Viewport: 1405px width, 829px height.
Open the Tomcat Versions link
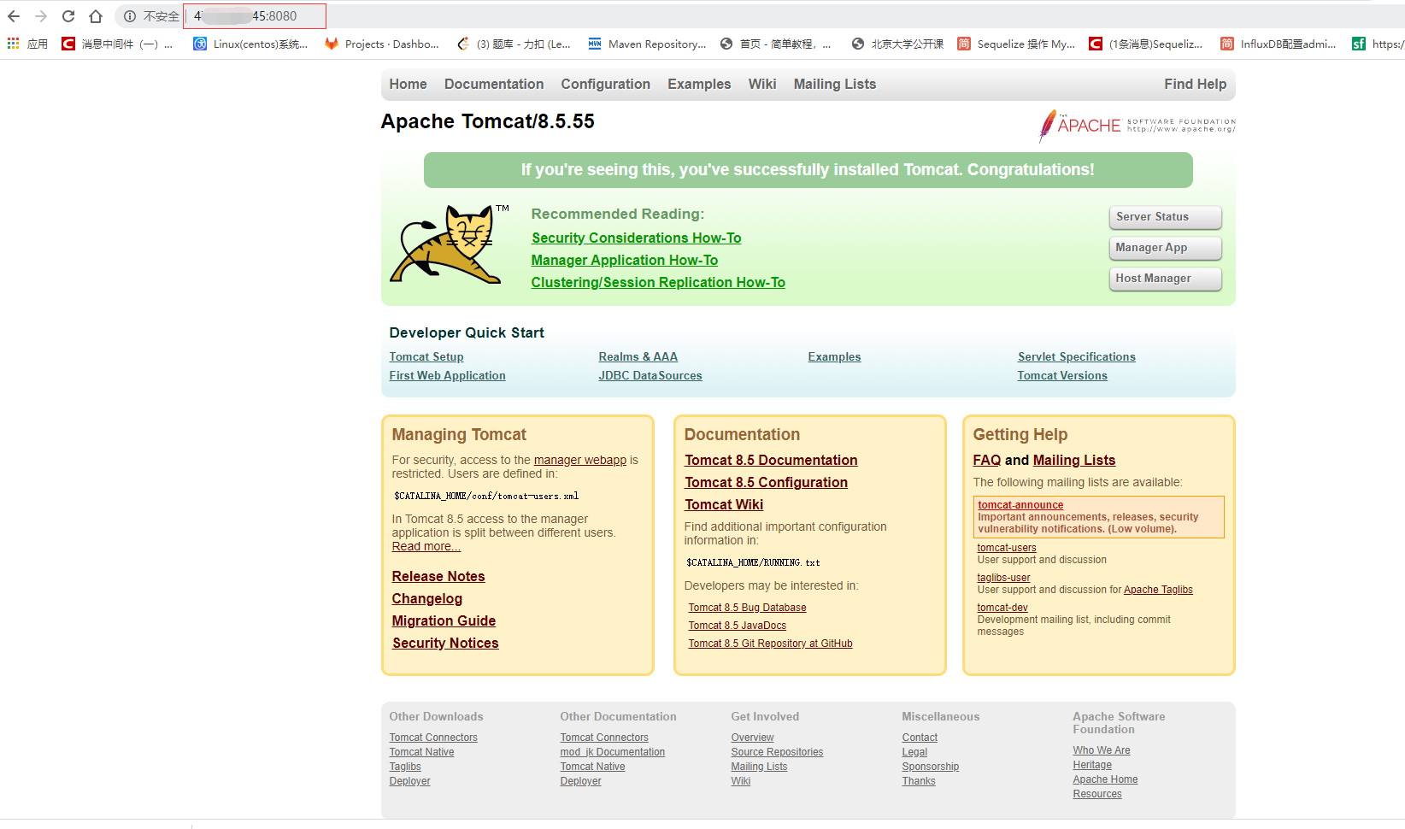(x=1062, y=375)
